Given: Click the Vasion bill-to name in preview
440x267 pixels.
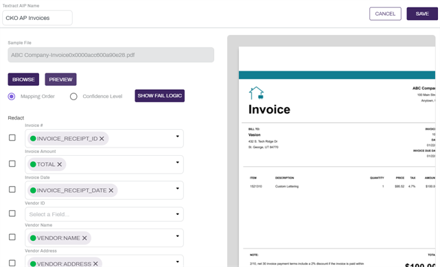Looking at the screenshot, I should [x=254, y=135].
